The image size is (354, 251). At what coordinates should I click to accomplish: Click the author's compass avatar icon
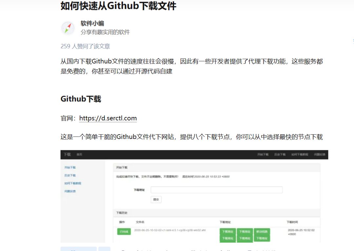(68, 28)
